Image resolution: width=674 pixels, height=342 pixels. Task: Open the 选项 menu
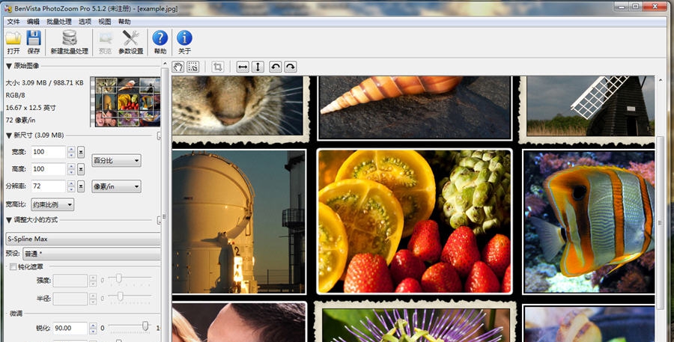85,22
